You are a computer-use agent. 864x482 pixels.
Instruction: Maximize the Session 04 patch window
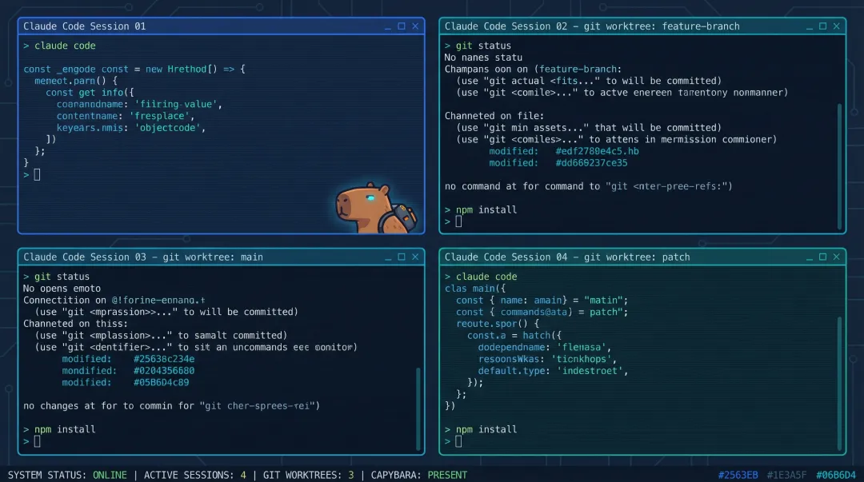point(823,257)
